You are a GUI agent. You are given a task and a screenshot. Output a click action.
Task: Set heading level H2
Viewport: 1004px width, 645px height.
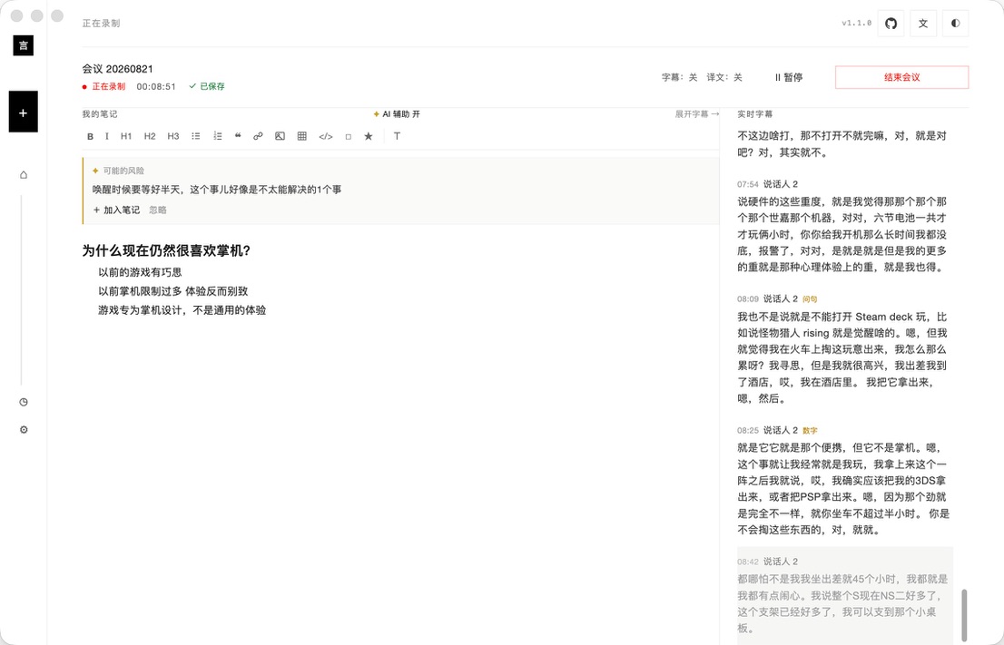tap(150, 136)
